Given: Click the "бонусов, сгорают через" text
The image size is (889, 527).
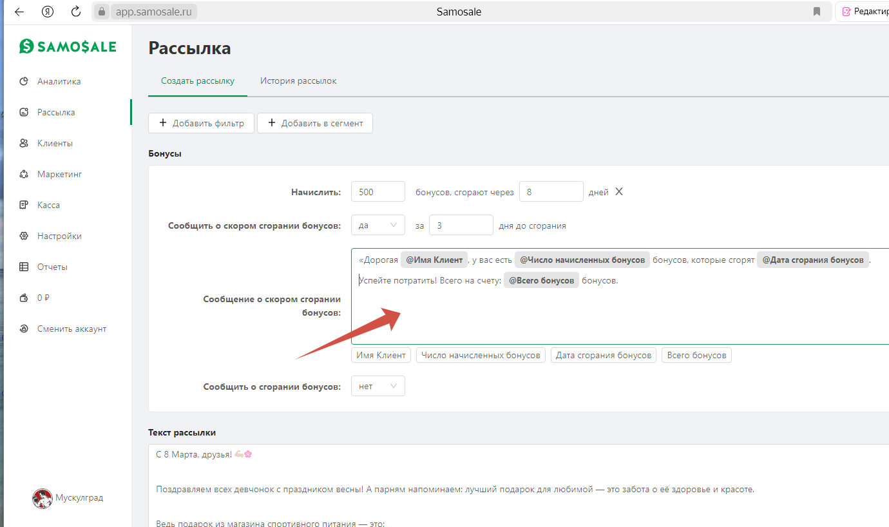Looking at the screenshot, I should [465, 192].
